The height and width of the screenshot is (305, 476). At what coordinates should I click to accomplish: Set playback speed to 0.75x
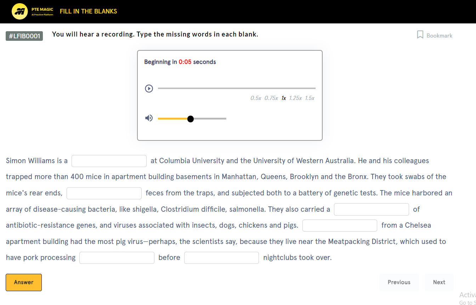(271, 98)
